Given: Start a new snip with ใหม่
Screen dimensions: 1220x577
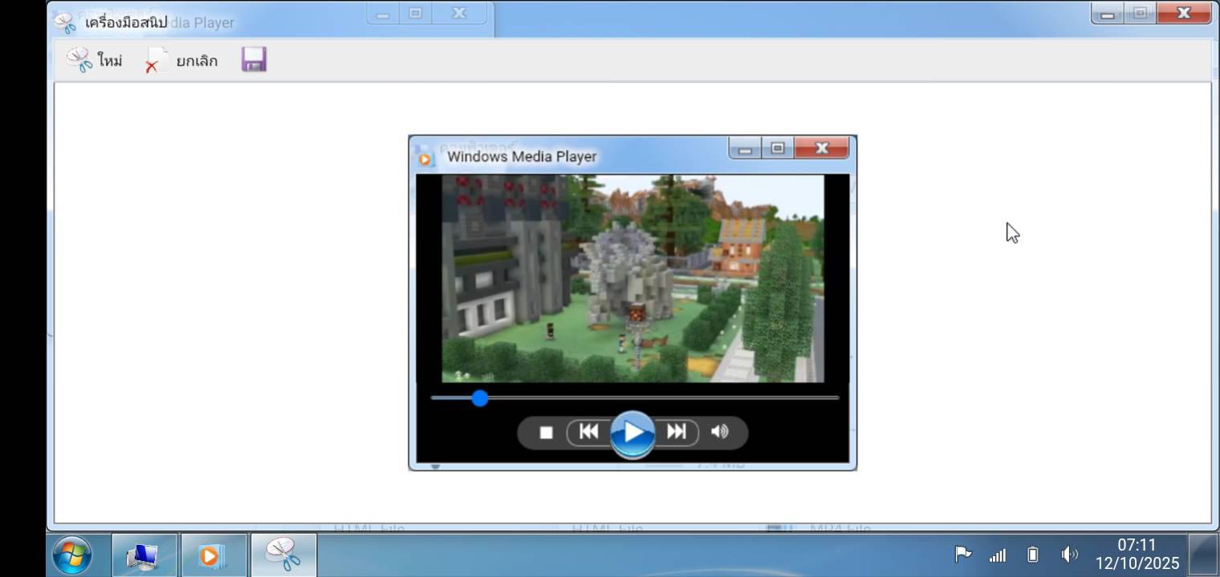Looking at the screenshot, I should coord(94,60).
